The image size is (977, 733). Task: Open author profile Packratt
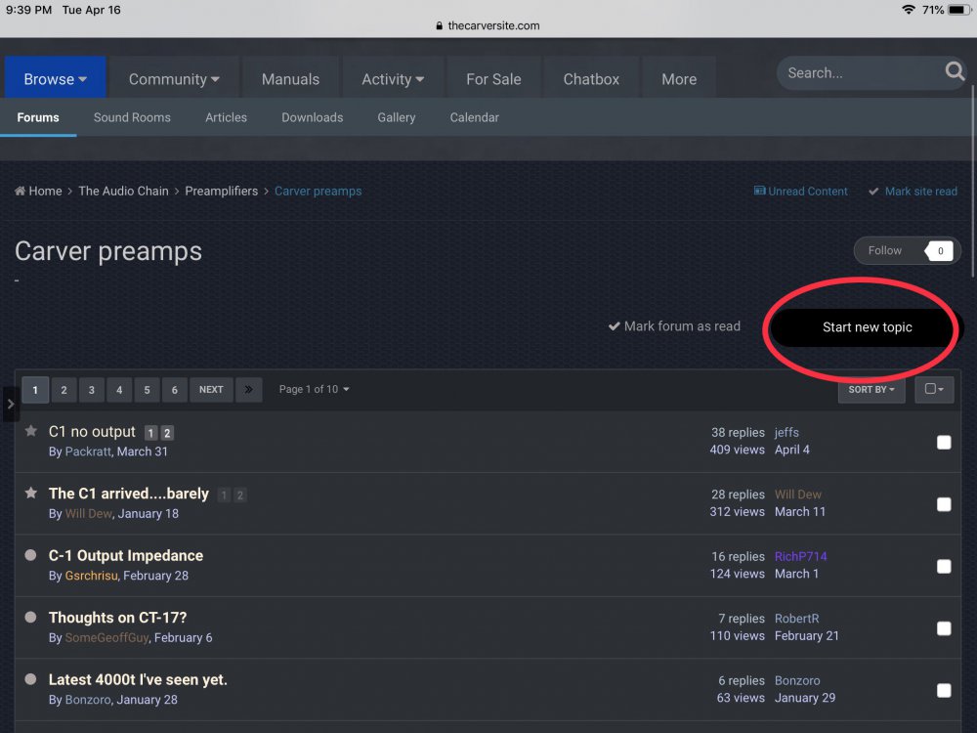tap(88, 452)
